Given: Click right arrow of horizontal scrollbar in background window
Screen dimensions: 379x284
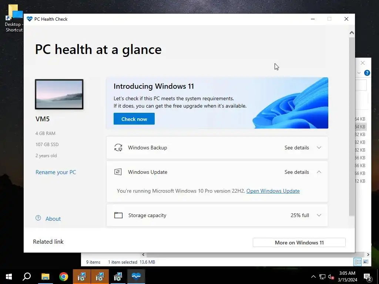Looking at the screenshot, I should pos(368,254).
